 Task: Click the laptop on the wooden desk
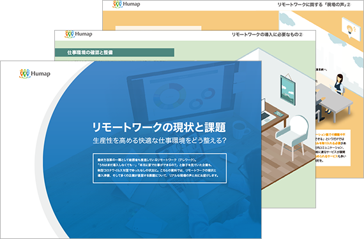(x=267, y=112)
